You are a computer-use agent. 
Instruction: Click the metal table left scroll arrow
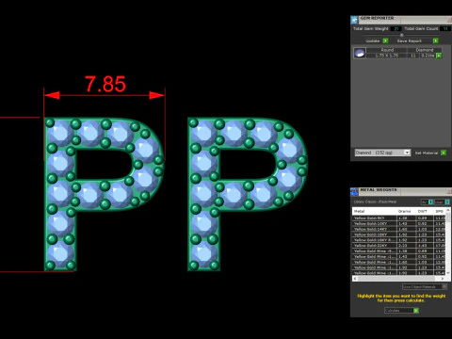pyautogui.click(x=355, y=279)
